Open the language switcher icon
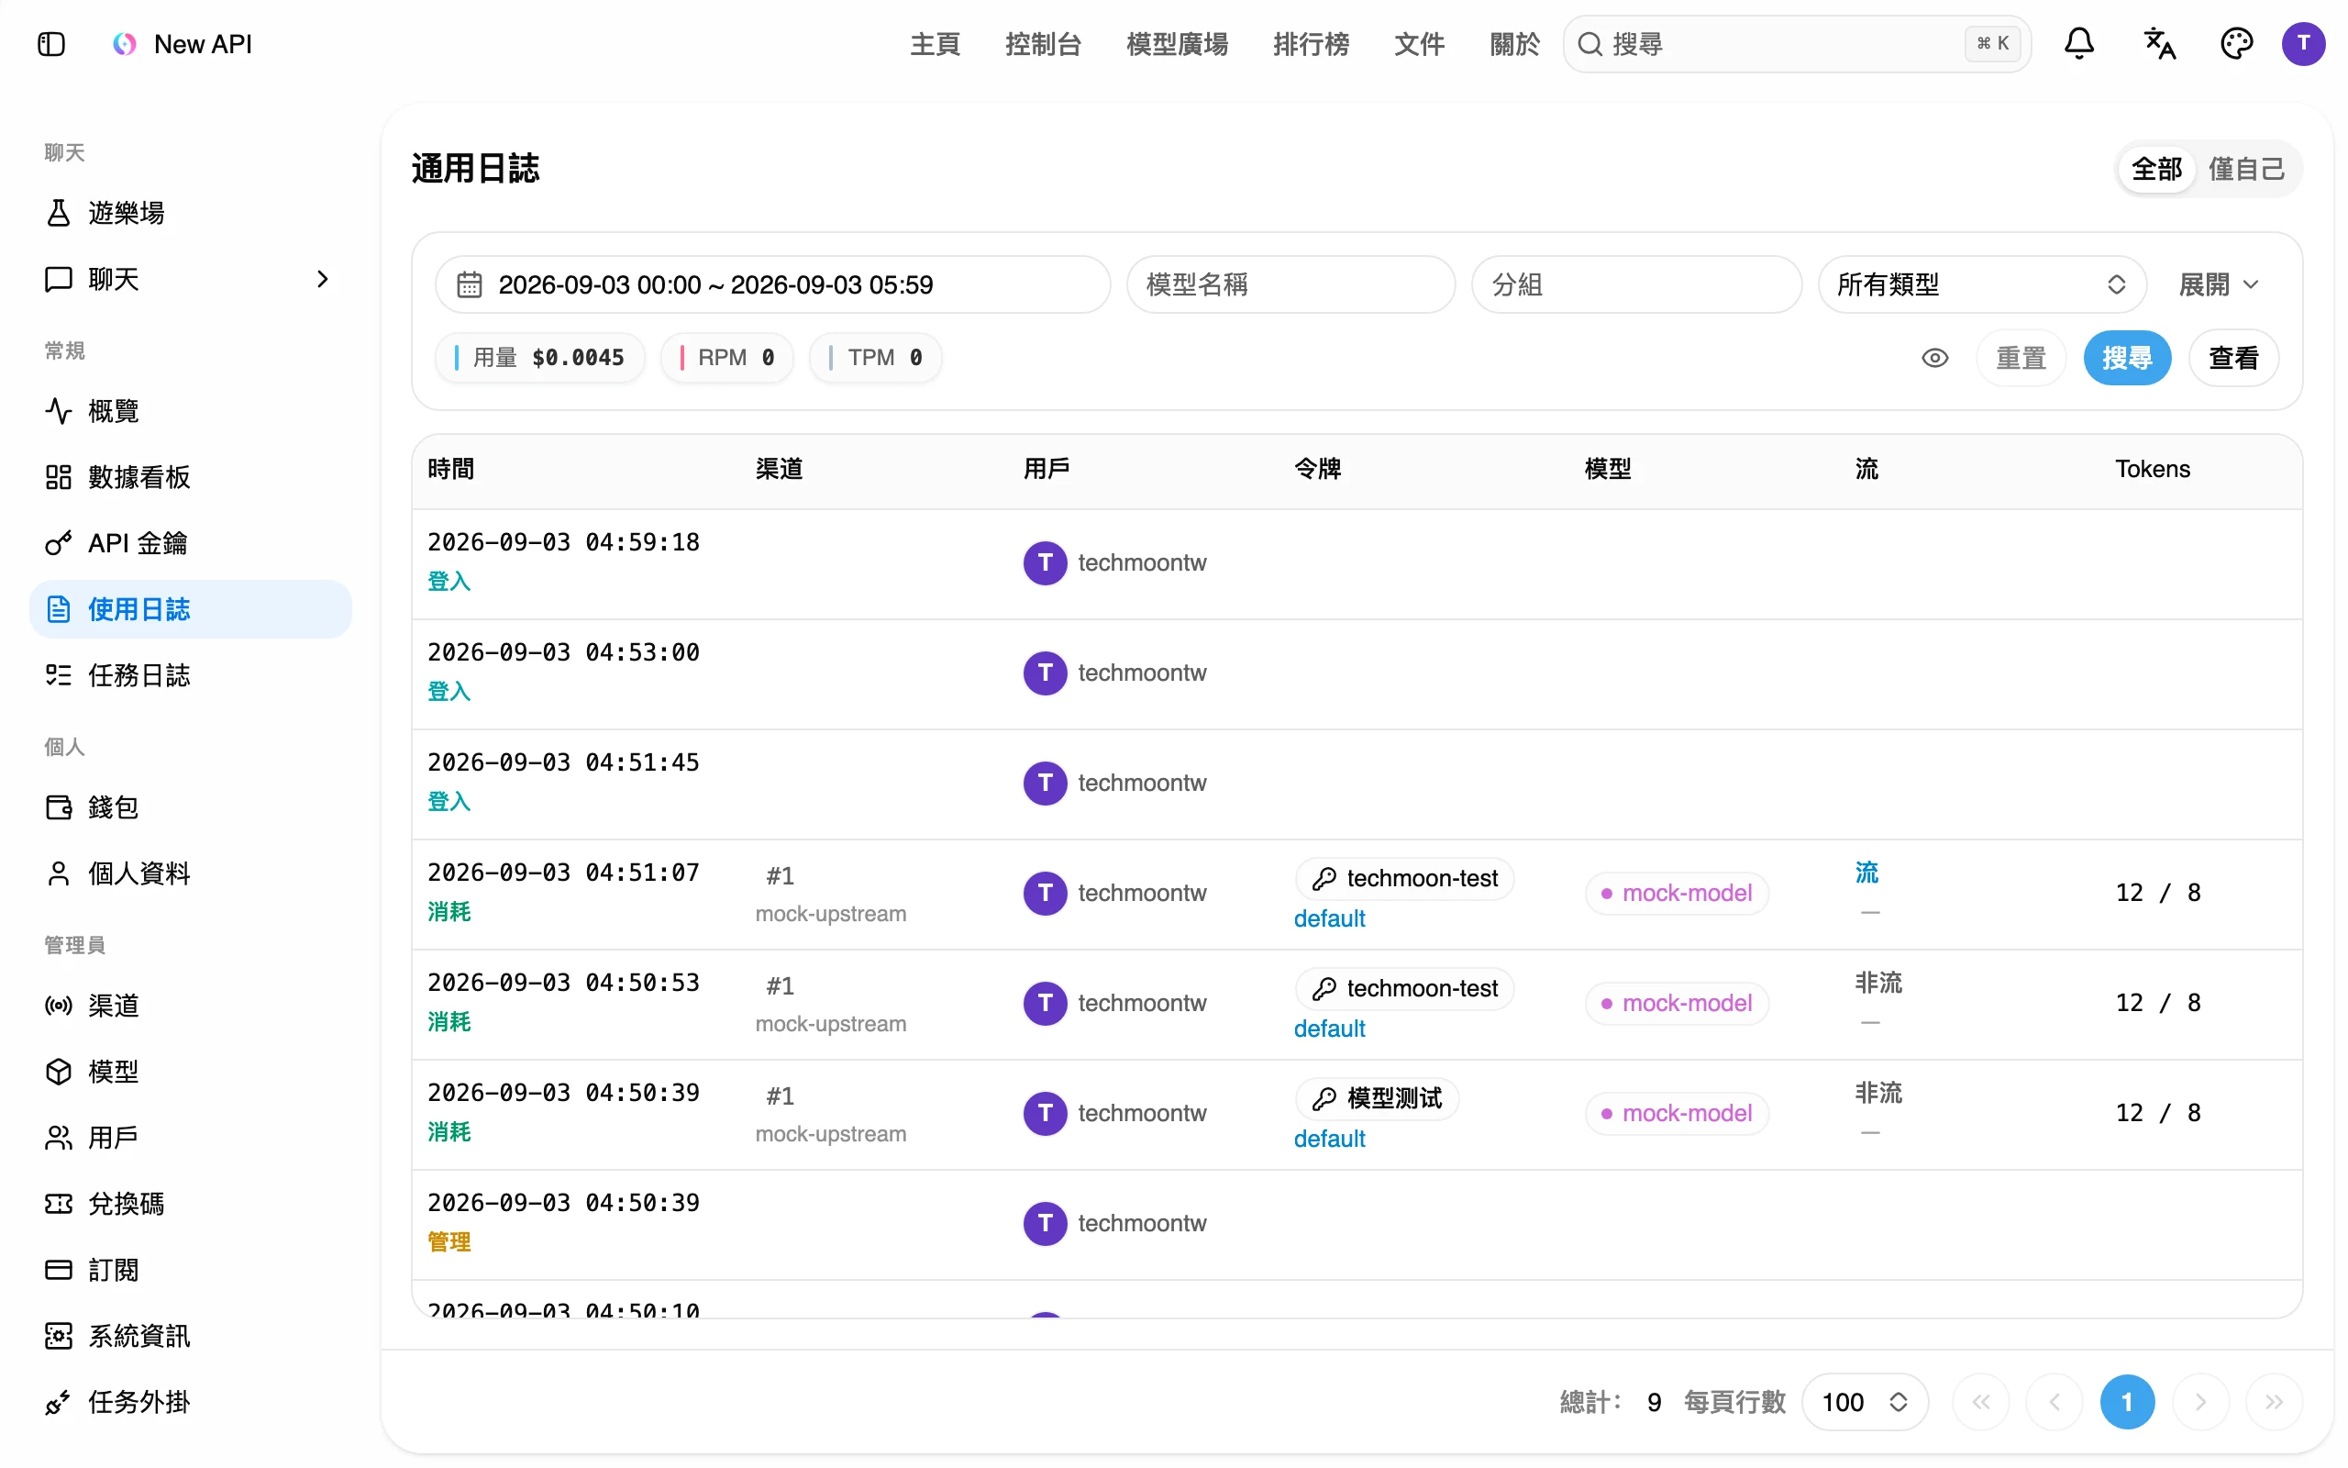 point(2158,44)
